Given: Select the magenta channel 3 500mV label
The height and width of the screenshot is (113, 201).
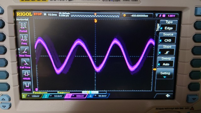Looking at the screenshot, I should pos(76,96).
